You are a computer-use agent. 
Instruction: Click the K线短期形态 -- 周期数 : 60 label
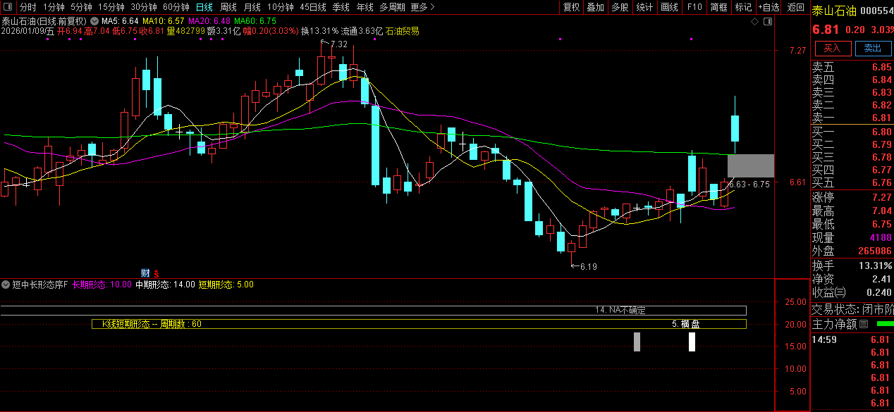pyautogui.click(x=152, y=324)
